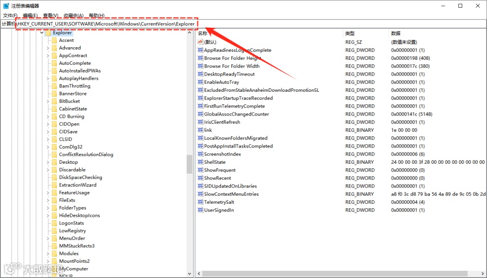This screenshot has height=278, width=487.
Task: Click the string icon of the default value
Action: point(200,42)
